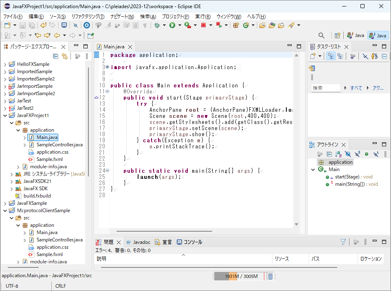This screenshot has width=391, height=291.
Task: Enable Link with Editor in Package Explorer
Action: click(64, 56)
